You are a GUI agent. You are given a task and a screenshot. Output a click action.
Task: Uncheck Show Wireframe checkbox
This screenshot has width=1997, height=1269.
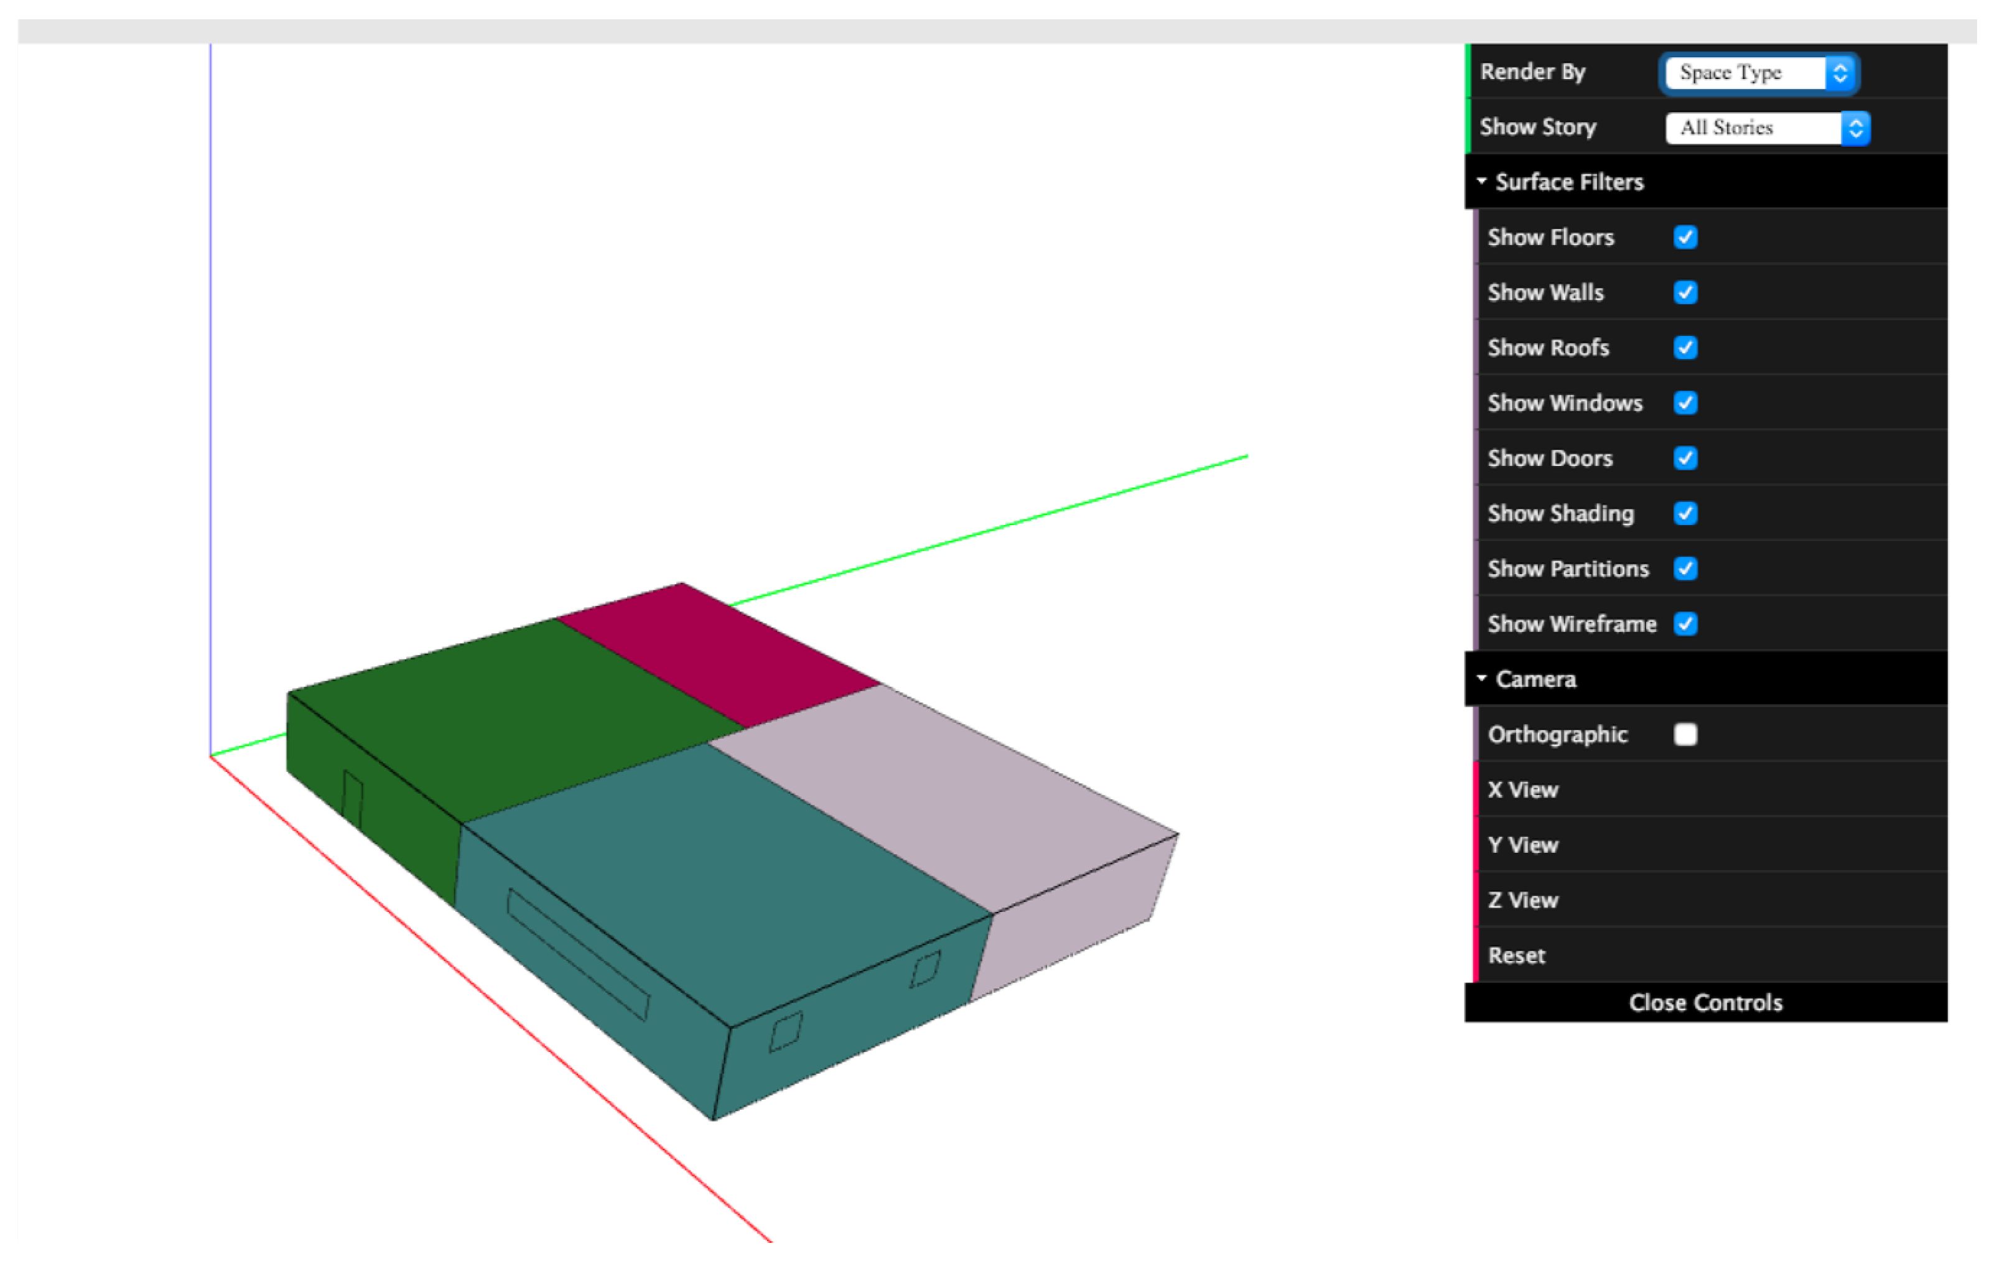pyautogui.click(x=1686, y=625)
